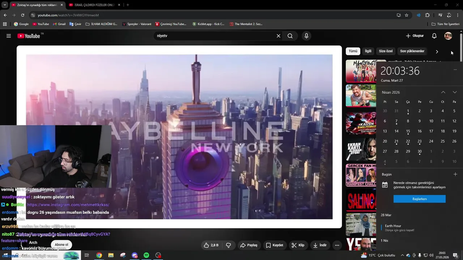Open Task View in the taskbar
The height and width of the screenshot is (260, 463).
pyautogui.click(x=87, y=255)
